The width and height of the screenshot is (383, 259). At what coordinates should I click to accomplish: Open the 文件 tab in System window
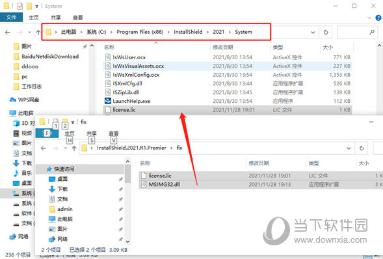coord(11,18)
